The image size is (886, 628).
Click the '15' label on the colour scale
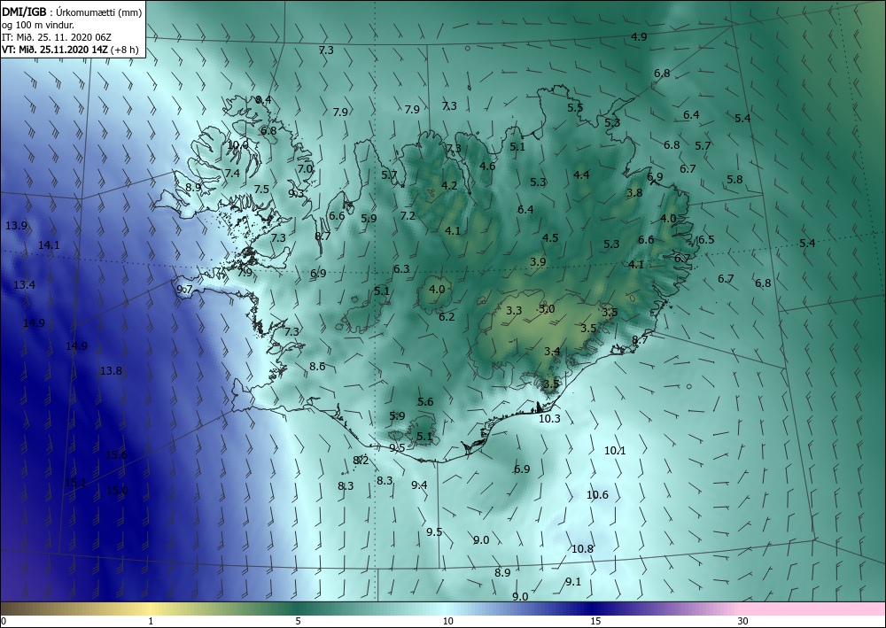tap(595, 621)
